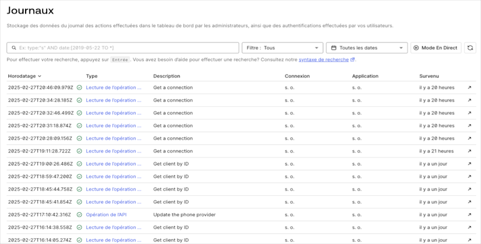481x244 pixels.
Task: Click description Update the phone provider
Action: pos(185,215)
